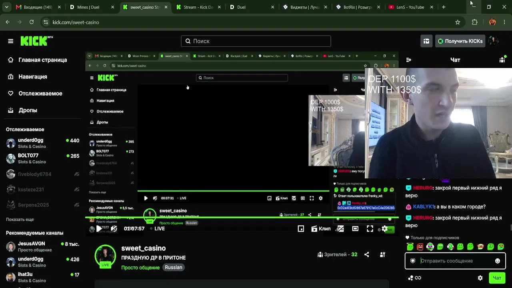Close the Mines | Duel tab
Screen dimensions: 512x288
coord(112,7)
